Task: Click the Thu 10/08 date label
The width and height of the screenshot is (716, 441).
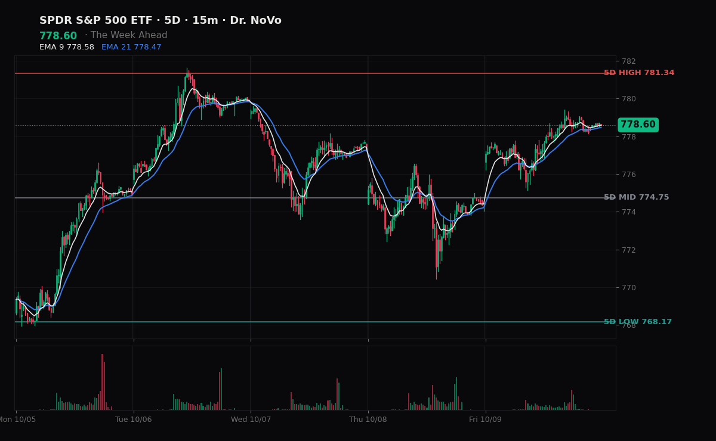Action: pyautogui.click(x=368, y=420)
